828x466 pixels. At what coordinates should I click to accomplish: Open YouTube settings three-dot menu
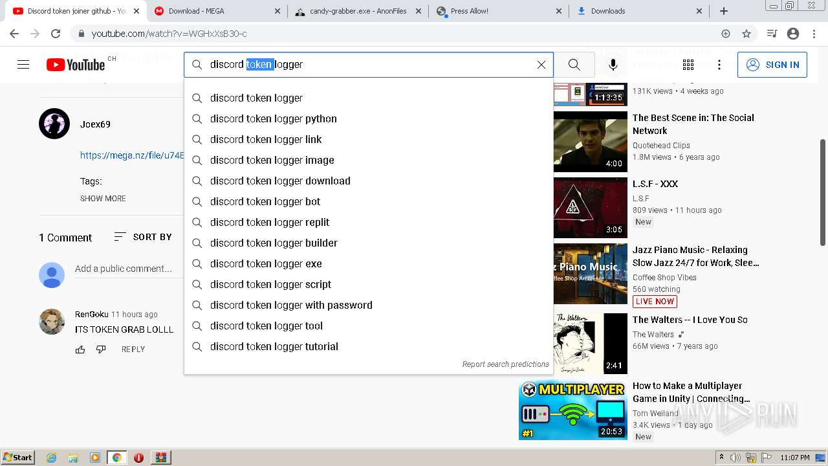(719, 65)
